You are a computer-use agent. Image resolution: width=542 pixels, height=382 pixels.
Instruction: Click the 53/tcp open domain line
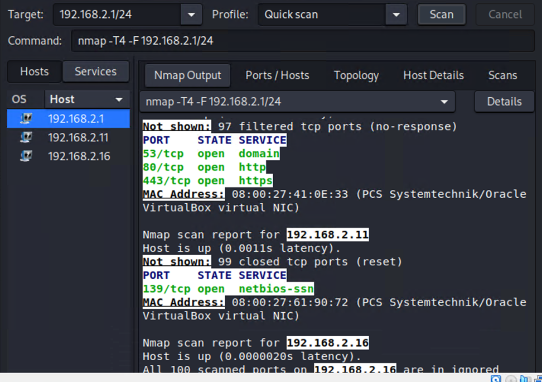(x=211, y=154)
